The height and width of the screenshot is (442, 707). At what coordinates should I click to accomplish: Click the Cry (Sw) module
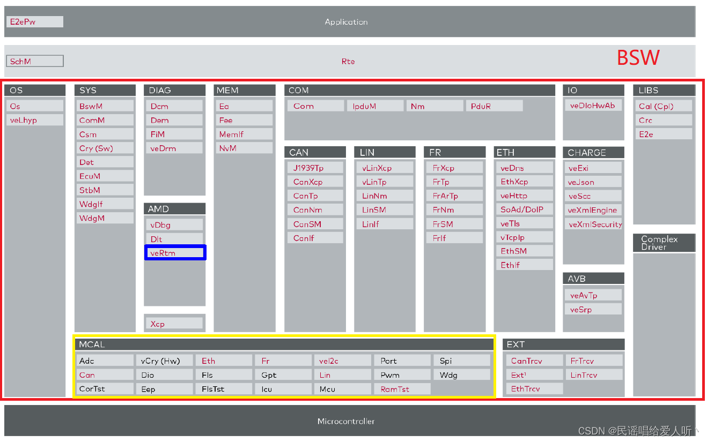(x=105, y=148)
